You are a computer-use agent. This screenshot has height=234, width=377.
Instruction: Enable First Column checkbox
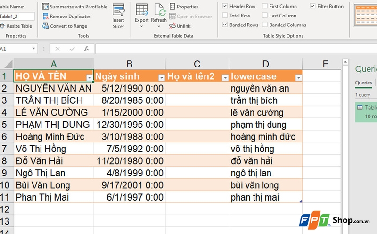(265, 6)
